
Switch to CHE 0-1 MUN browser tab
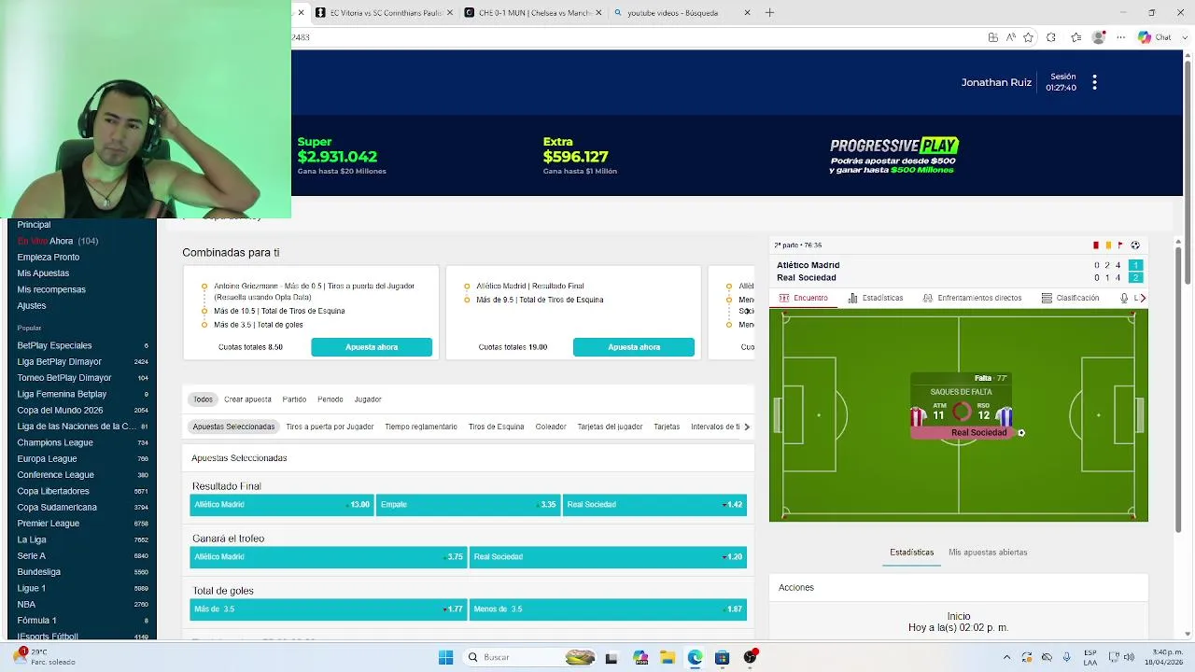pos(533,13)
